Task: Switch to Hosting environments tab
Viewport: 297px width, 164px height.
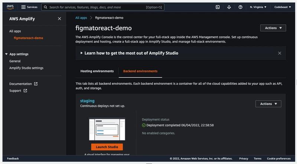Action: coord(97,71)
